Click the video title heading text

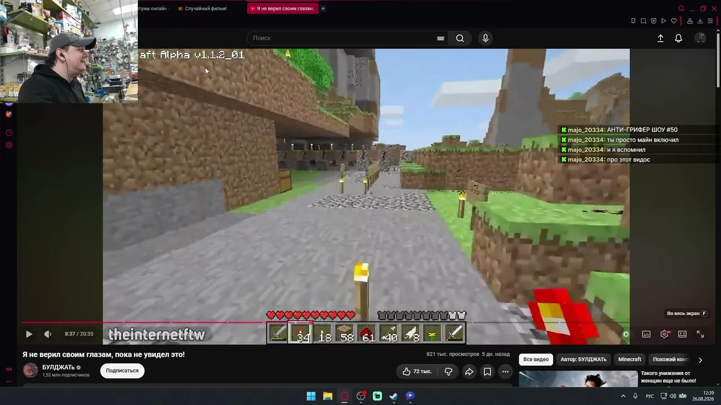(x=104, y=354)
